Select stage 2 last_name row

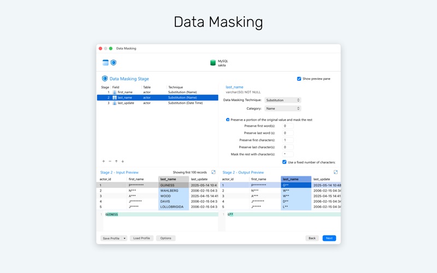(157, 98)
